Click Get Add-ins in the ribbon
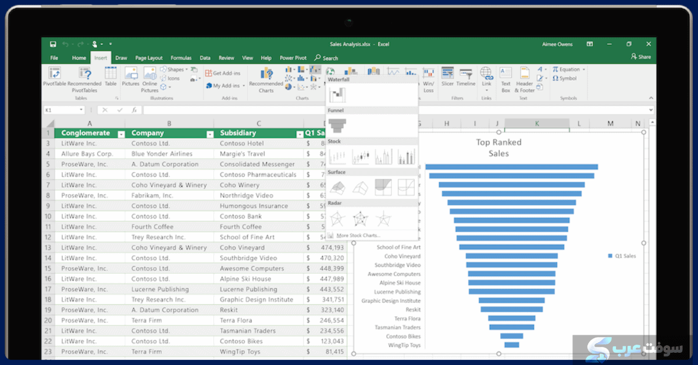Viewport: 698px width, 365px height. tap(223, 73)
